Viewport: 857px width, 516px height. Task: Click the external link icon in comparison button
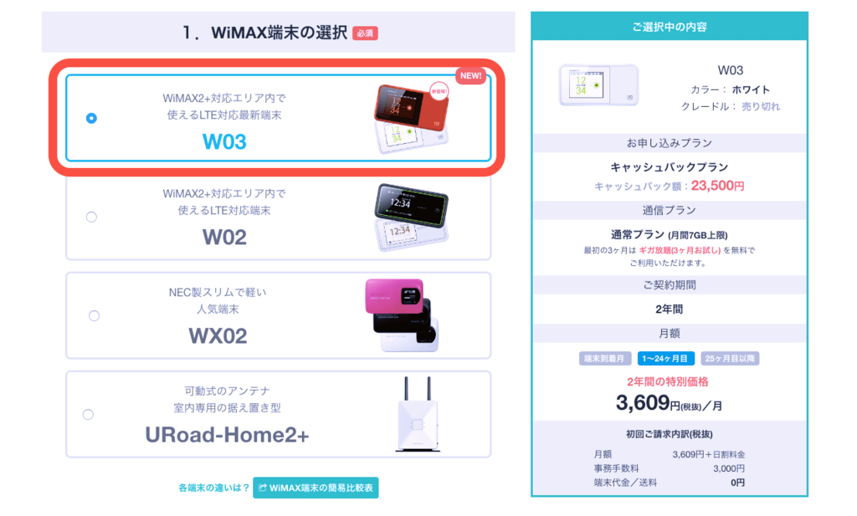pos(262,488)
